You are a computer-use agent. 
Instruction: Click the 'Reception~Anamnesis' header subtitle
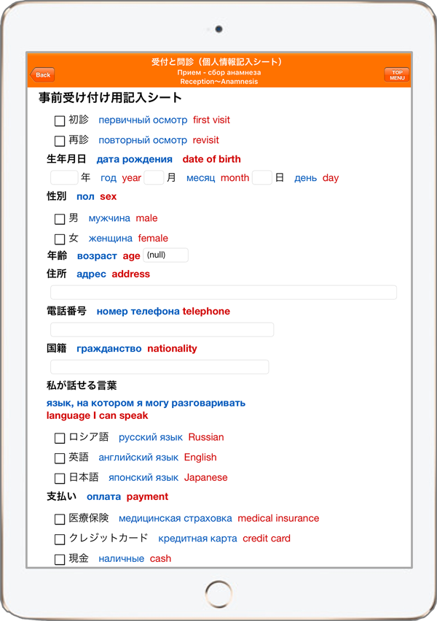(219, 82)
